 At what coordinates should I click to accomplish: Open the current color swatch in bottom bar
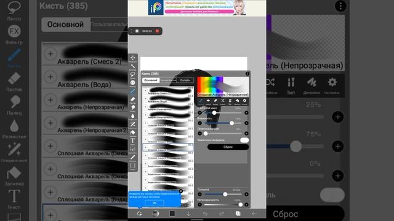172,214
